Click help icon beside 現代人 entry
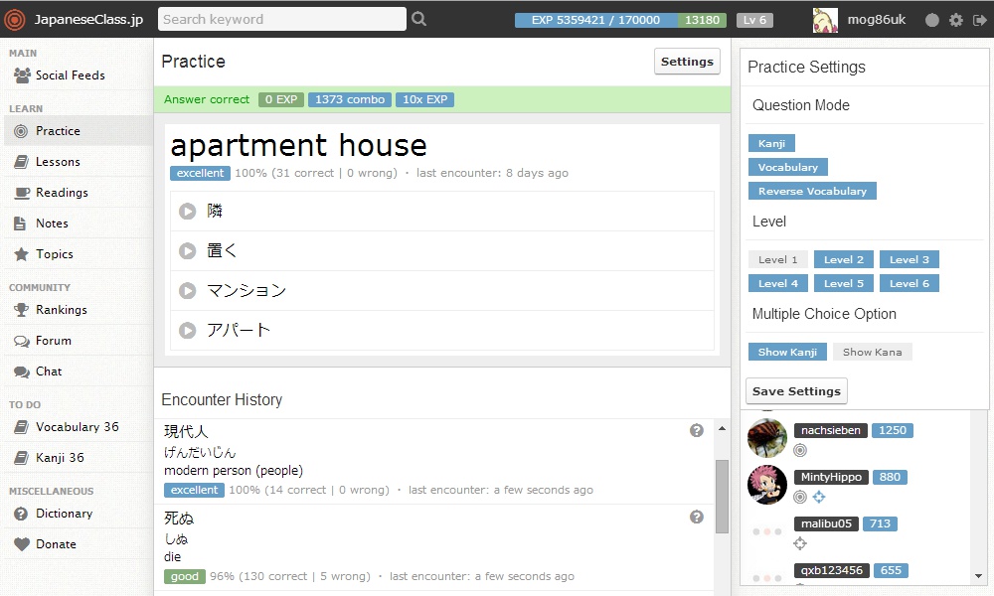The width and height of the screenshot is (994, 596). point(697,431)
